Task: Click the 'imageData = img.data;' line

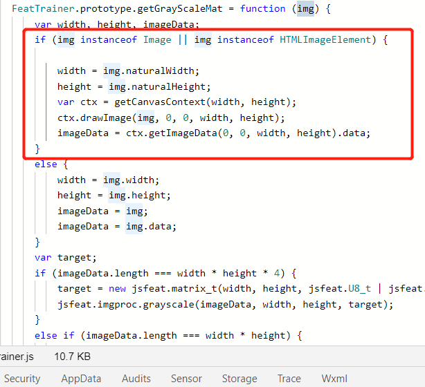Action: coord(117,226)
